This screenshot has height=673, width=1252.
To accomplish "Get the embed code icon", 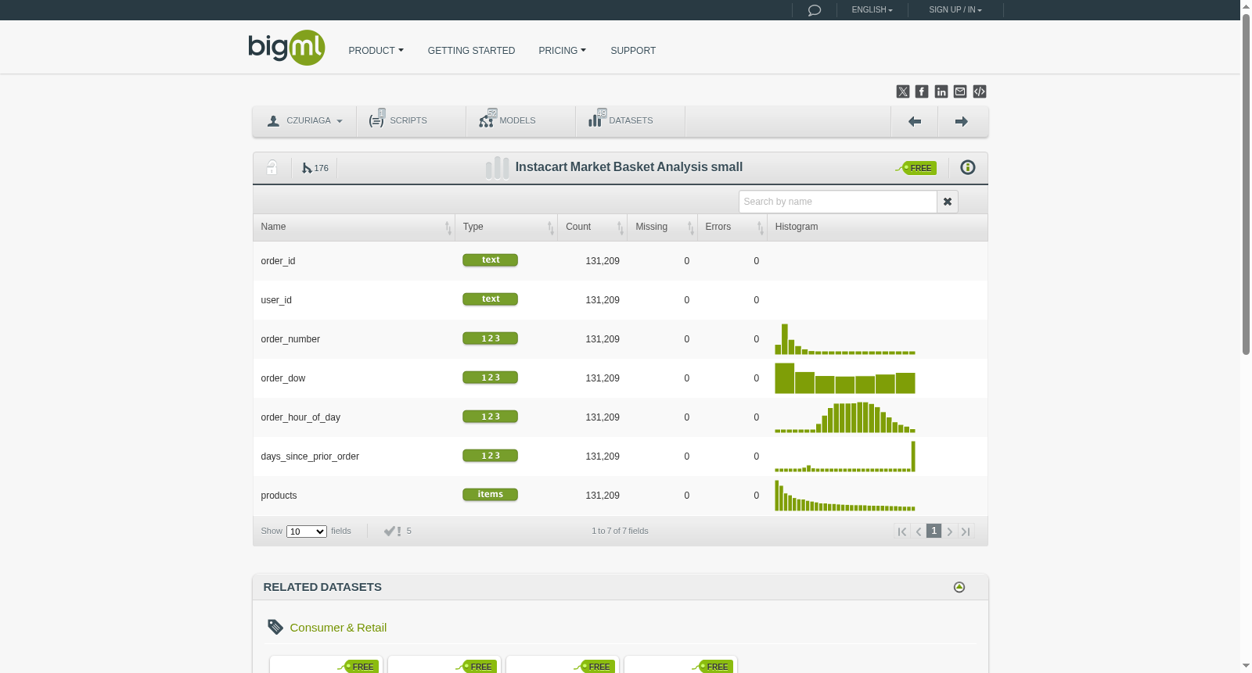I will (980, 91).
